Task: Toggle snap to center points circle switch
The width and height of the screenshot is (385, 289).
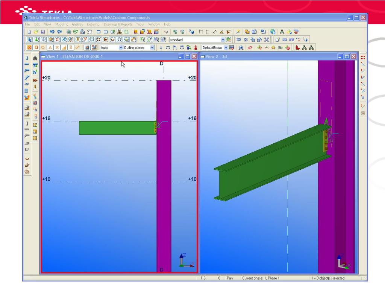Action: [43, 47]
